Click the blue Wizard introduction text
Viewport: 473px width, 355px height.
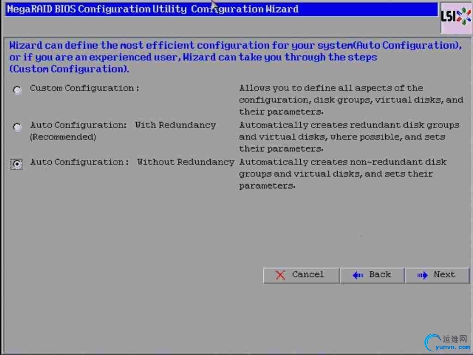(x=235, y=57)
